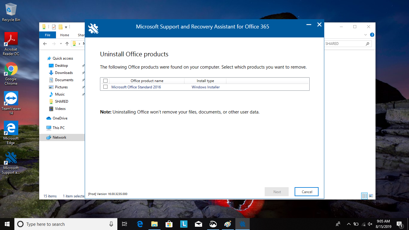The width and height of the screenshot is (409, 230).
Task: Open Google Chrome desktop shortcut
Action: pyautogui.click(x=11, y=74)
